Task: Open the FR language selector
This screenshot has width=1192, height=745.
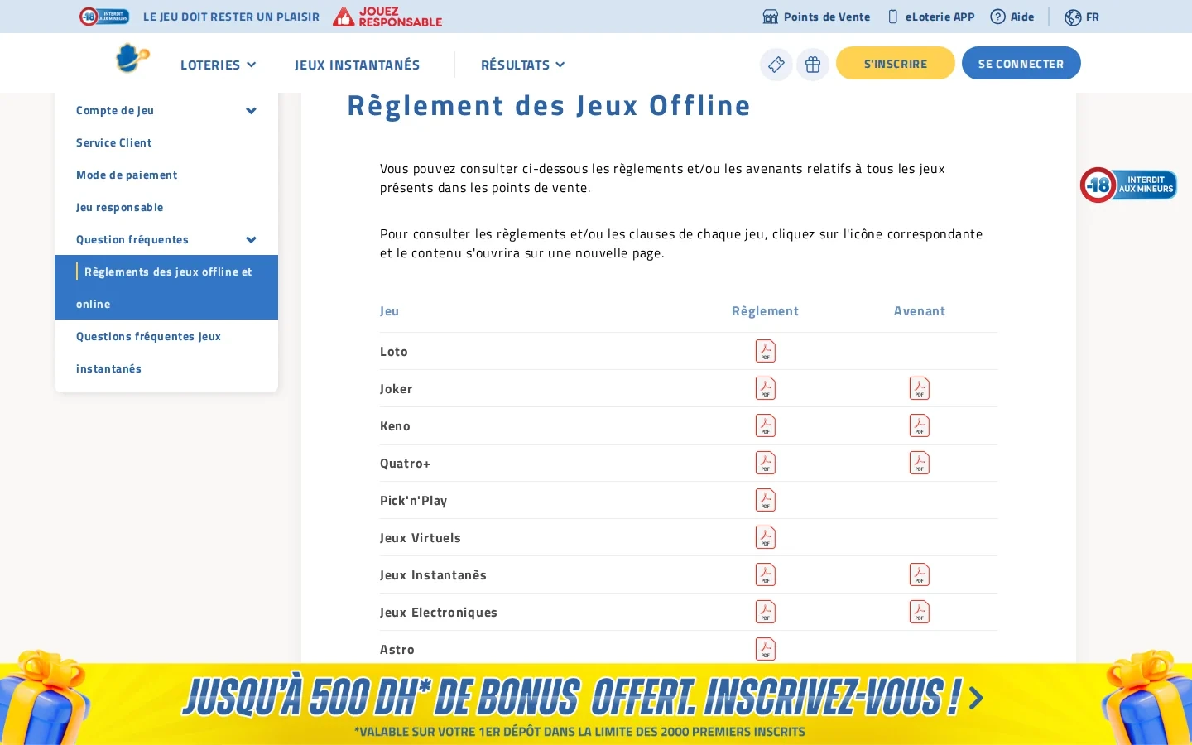Action: pyautogui.click(x=1082, y=17)
